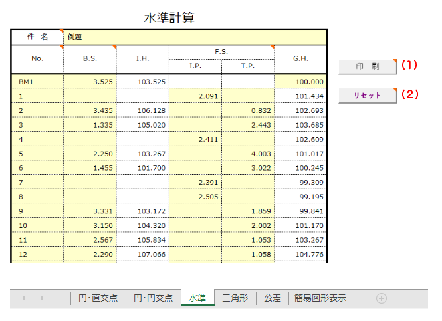The image size is (442, 321).
Task: Go to the 三角形 sheet tab
Action: pyautogui.click(x=235, y=298)
